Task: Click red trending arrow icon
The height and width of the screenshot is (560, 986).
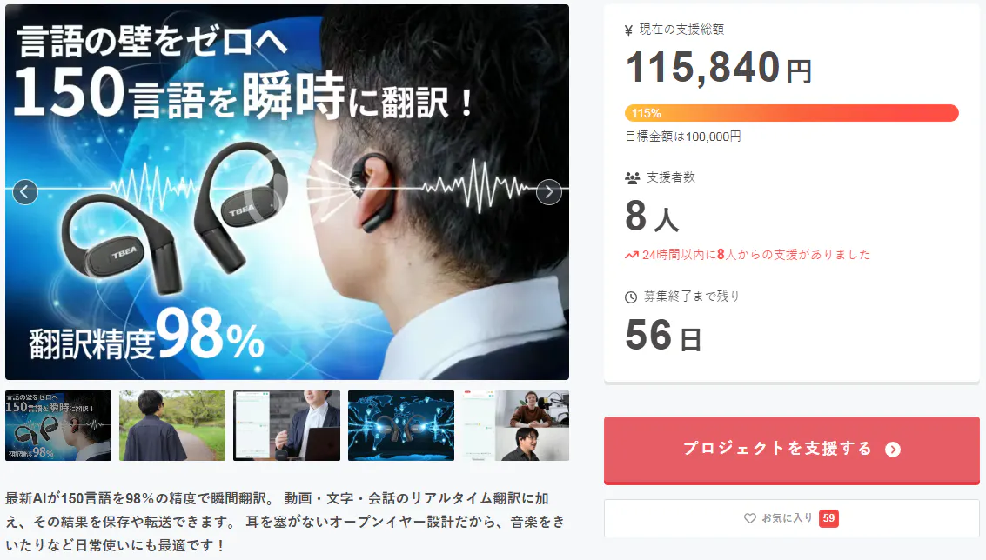Action: click(x=631, y=255)
